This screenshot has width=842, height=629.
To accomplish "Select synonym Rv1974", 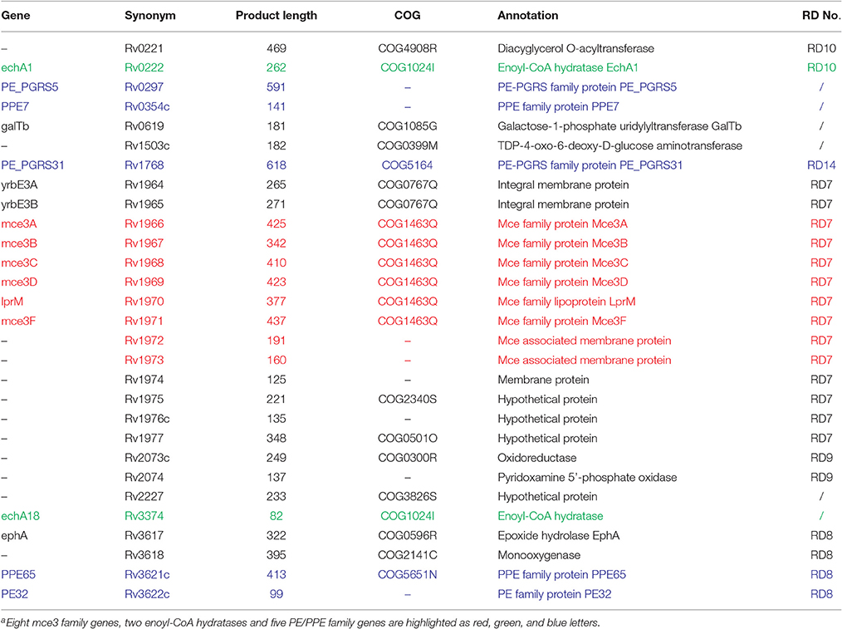I will point(144,379).
